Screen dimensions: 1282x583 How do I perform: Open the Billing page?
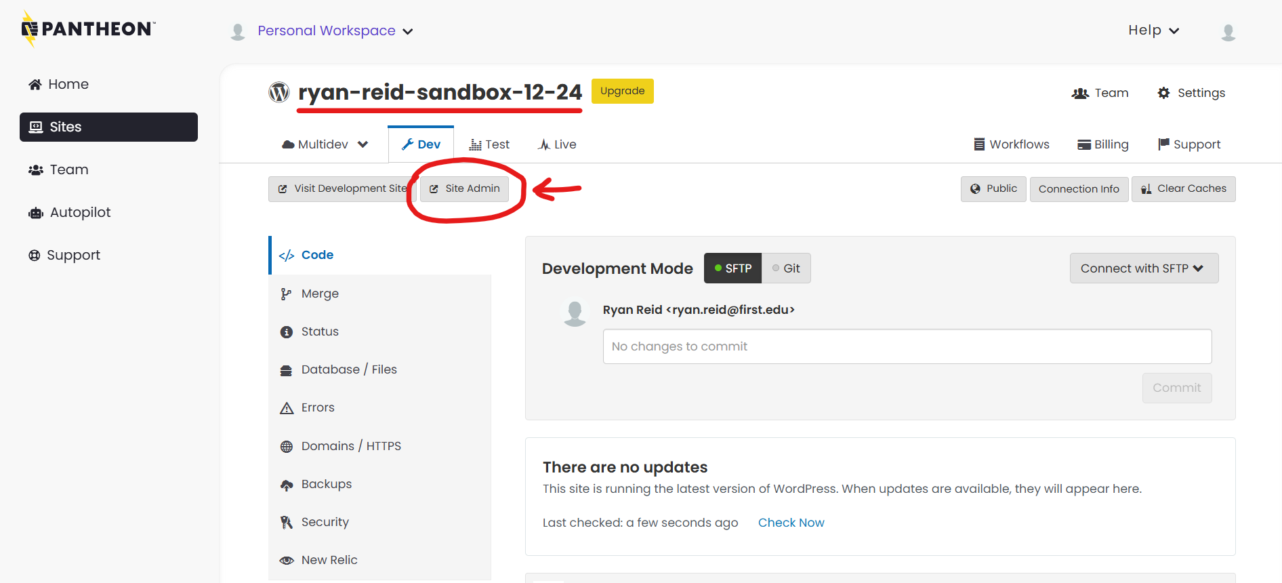[1103, 144]
